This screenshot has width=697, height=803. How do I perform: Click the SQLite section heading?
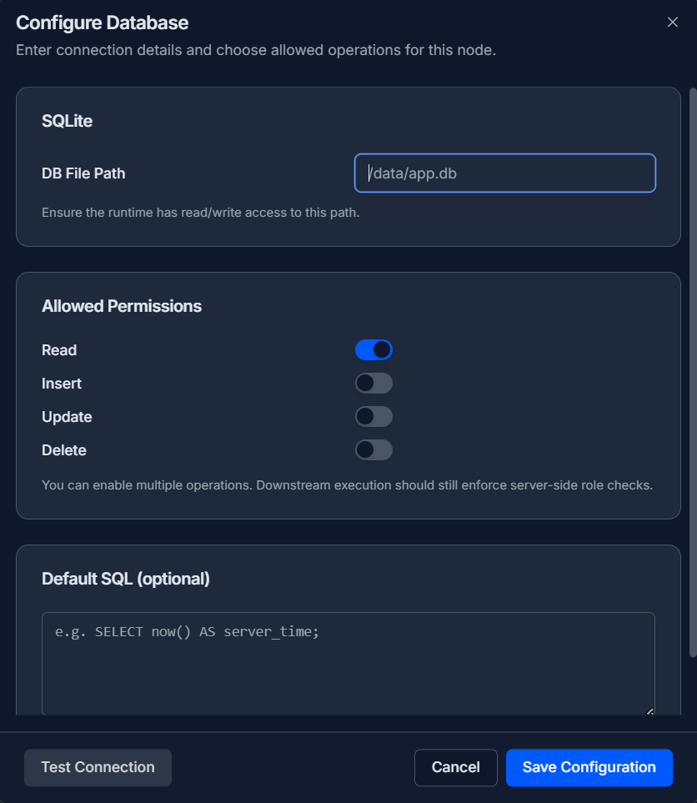coord(67,121)
